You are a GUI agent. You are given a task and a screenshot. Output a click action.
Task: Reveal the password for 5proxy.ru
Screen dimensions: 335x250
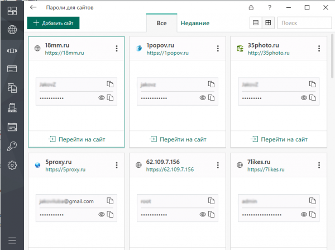point(102,214)
